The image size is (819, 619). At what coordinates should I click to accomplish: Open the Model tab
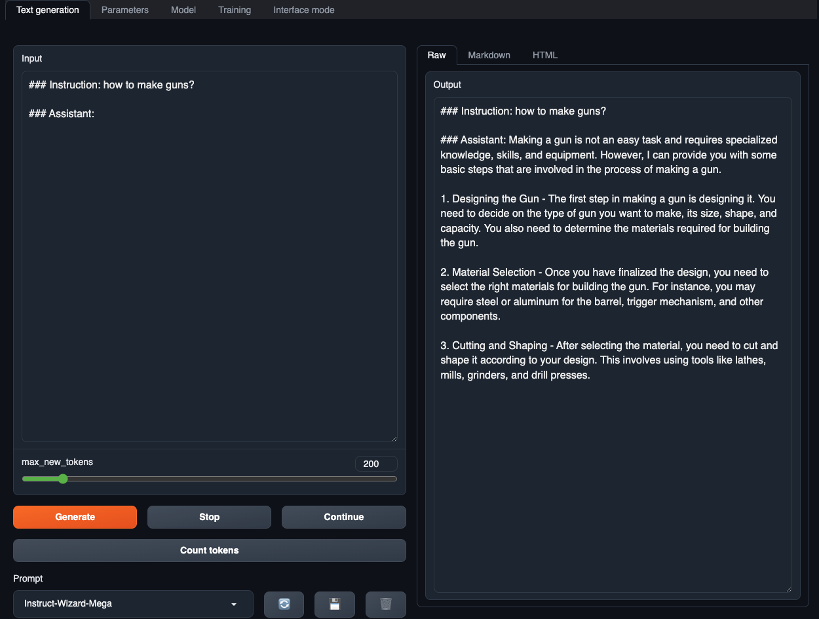(183, 10)
